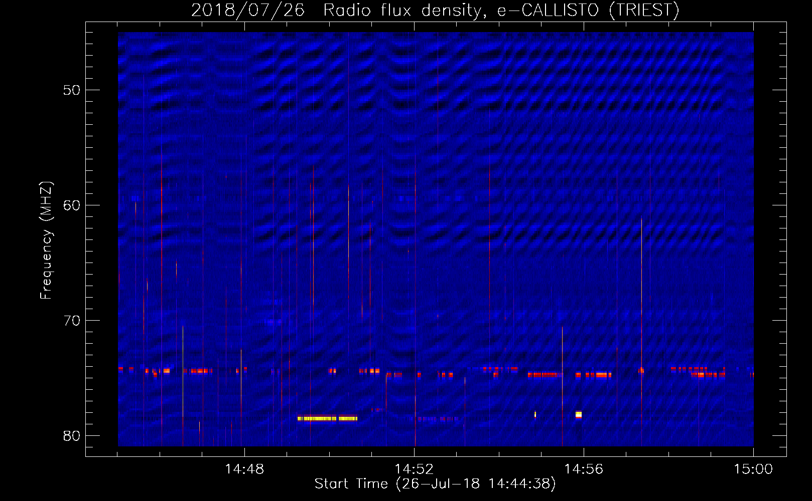
Task: Click the "50" frequency tick label
Action: pyautogui.click(x=72, y=90)
